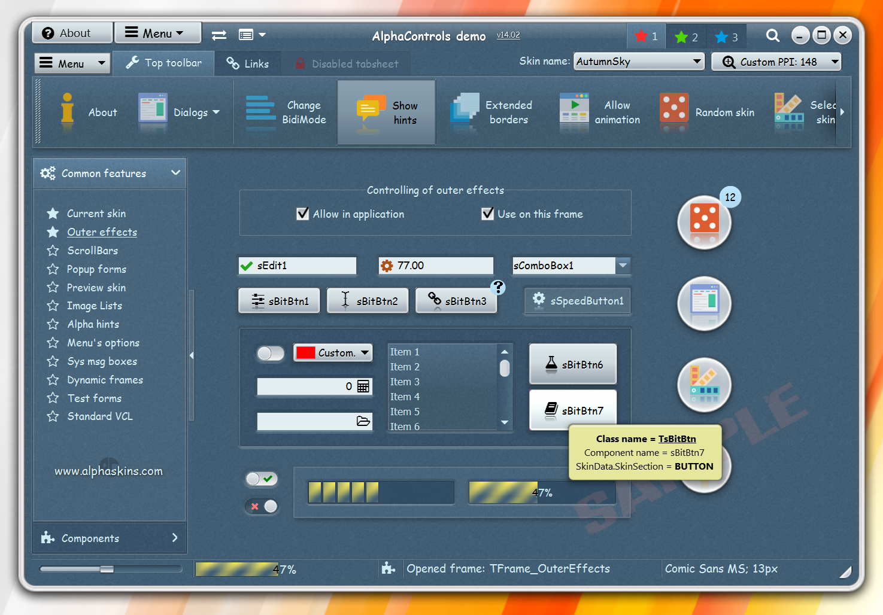Toggle Allow in application checkbox
Image resolution: width=883 pixels, height=615 pixels.
tap(303, 214)
